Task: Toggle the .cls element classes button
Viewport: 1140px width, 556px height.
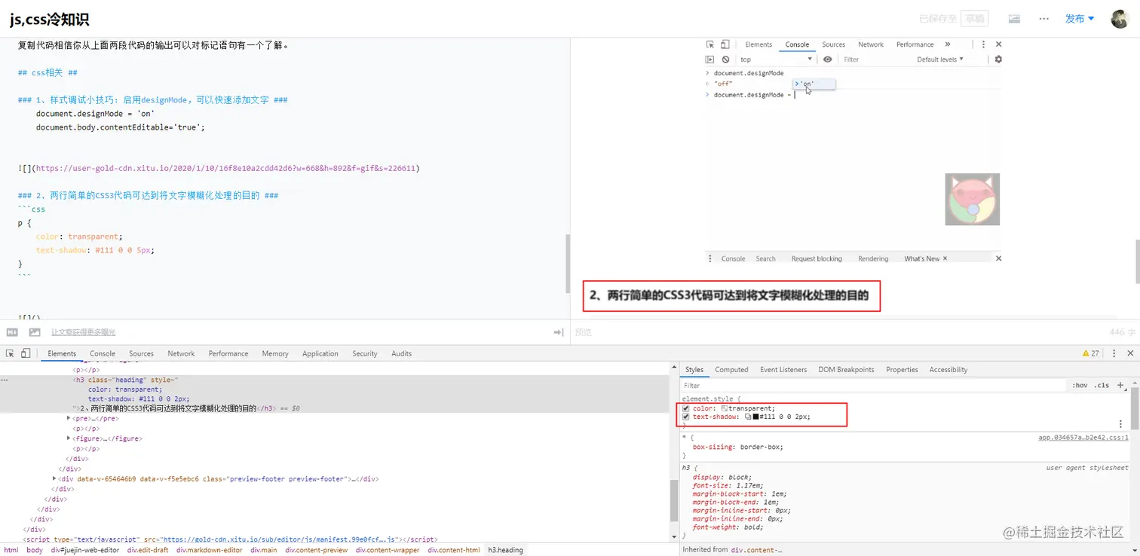Action: 1102,385
